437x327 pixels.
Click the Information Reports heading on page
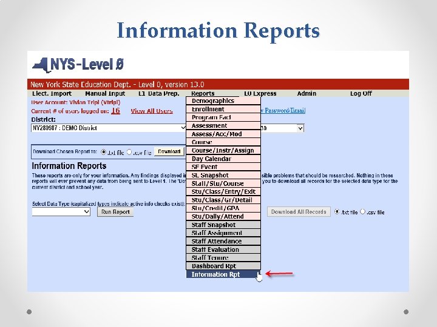pos(69,166)
